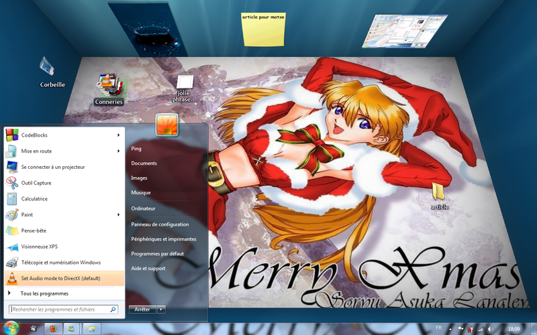This screenshot has height=335, width=537.
Task: Open Windows Live Messenger taskbar button
Action: 72,329
